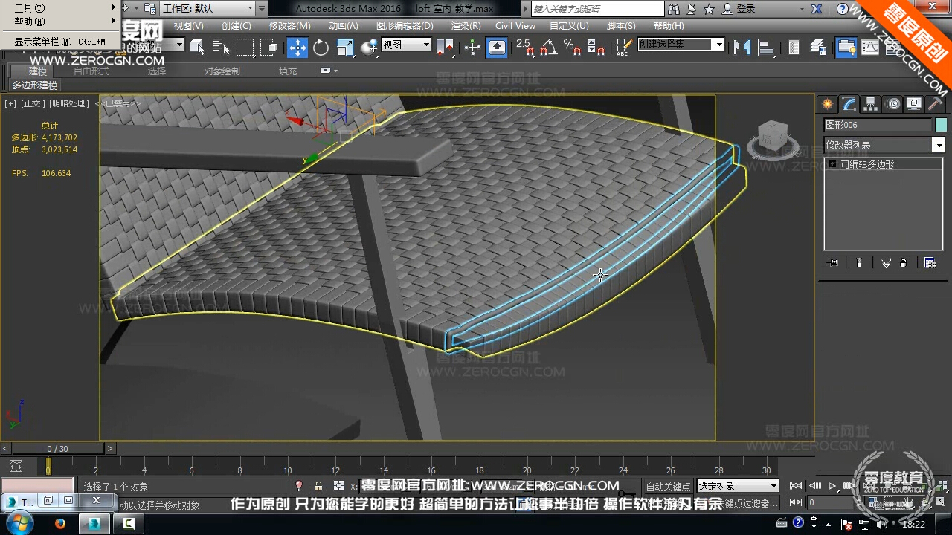Activate the Select Object arrow tool

coord(197,48)
